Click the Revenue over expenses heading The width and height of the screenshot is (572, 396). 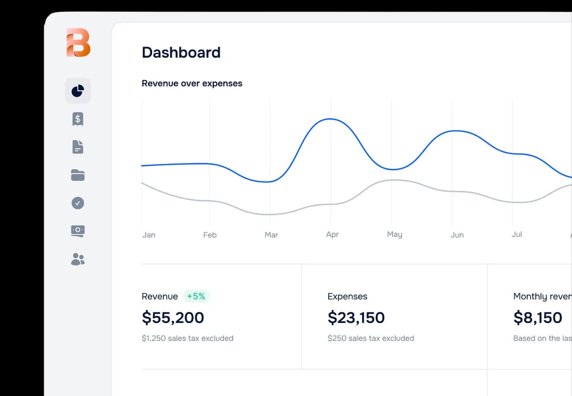(x=192, y=83)
